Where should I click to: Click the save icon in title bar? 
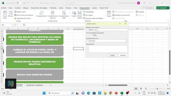tap(24, 3)
